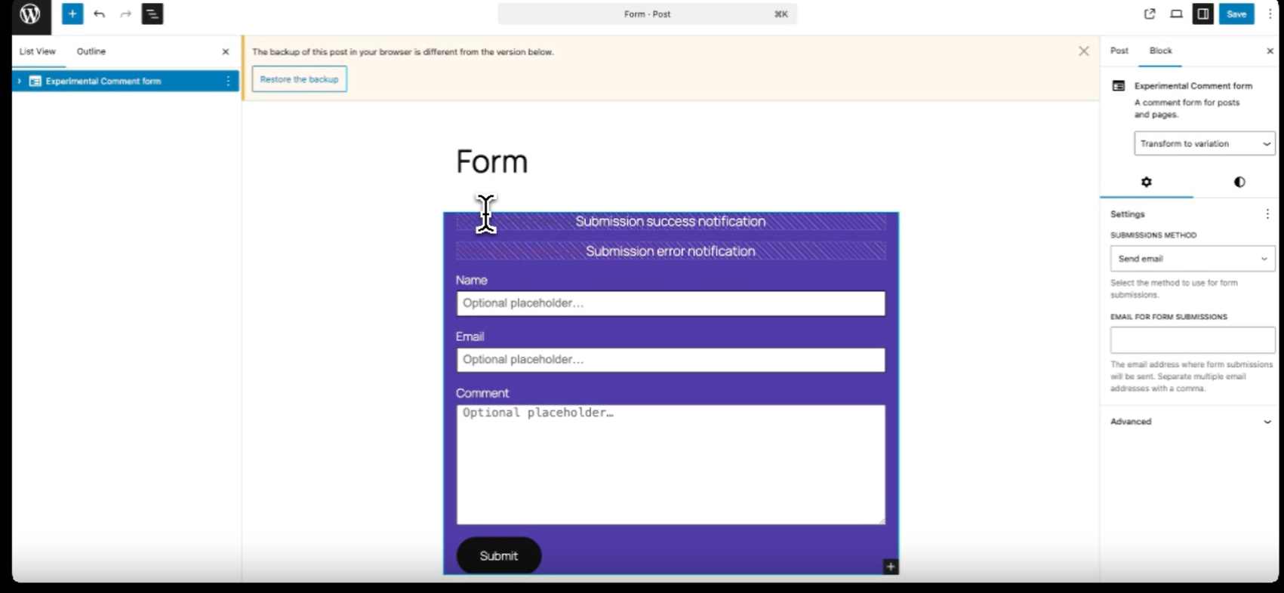This screenshot has height=593, width=1284.
Task: Close the settings sidebar
Action: (1270, 51)
